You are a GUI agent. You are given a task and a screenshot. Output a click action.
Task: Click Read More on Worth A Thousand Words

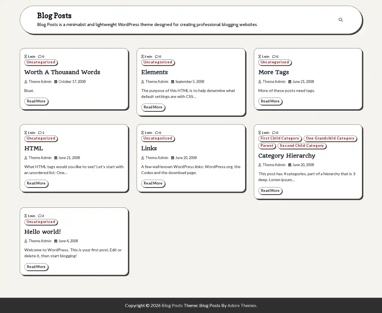click(x=36, y=101)
